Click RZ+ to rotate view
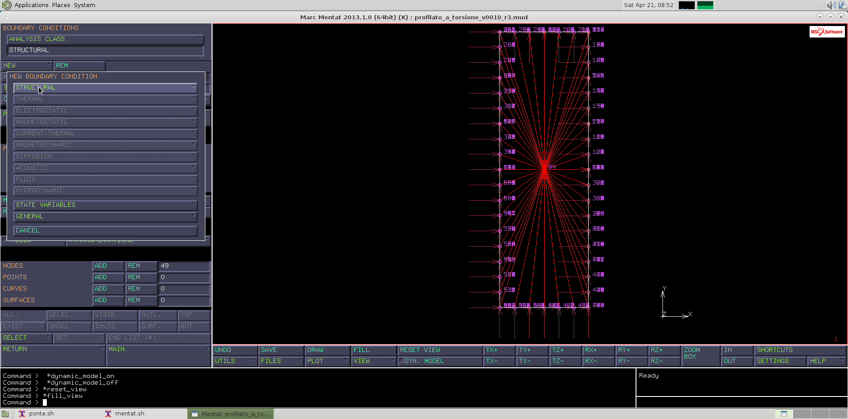 [665, 350]
